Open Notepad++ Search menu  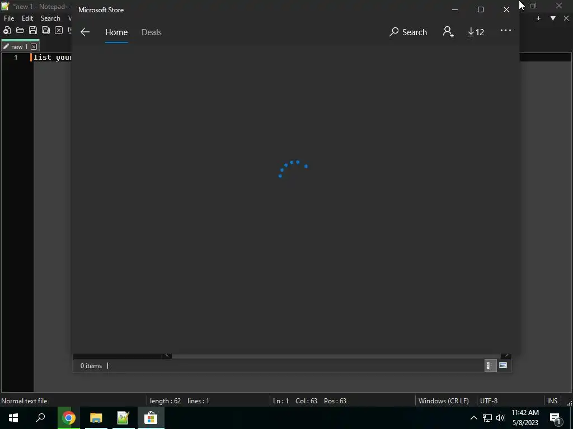coord(50,18)
